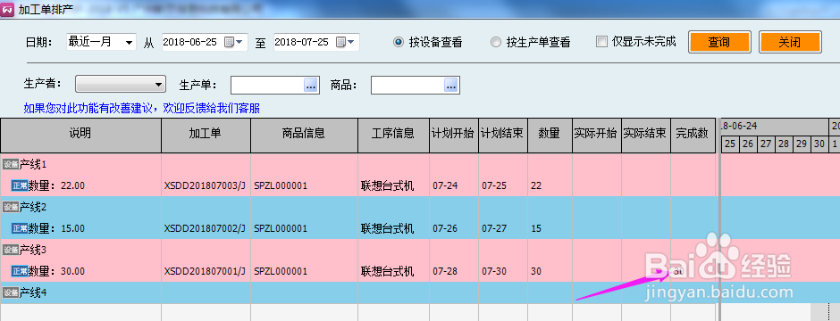The image size is (840, 321).
Task: Click the app icon in title bar
Action: coord(7,9)
